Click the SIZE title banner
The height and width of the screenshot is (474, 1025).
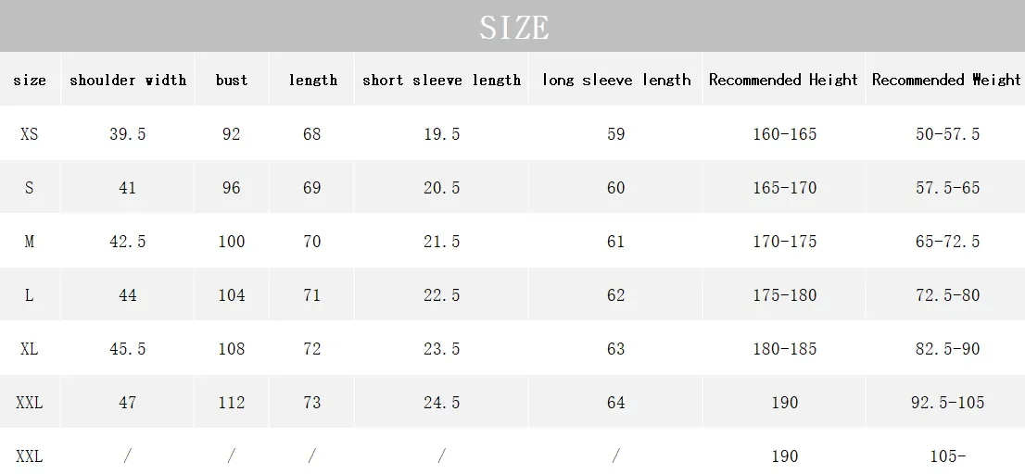[x=512, y=27]
